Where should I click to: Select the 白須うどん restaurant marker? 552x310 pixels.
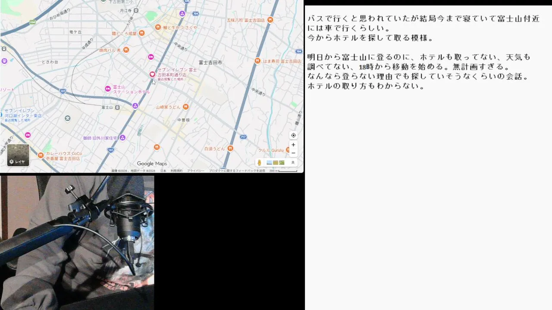click(x=230, y=149)
